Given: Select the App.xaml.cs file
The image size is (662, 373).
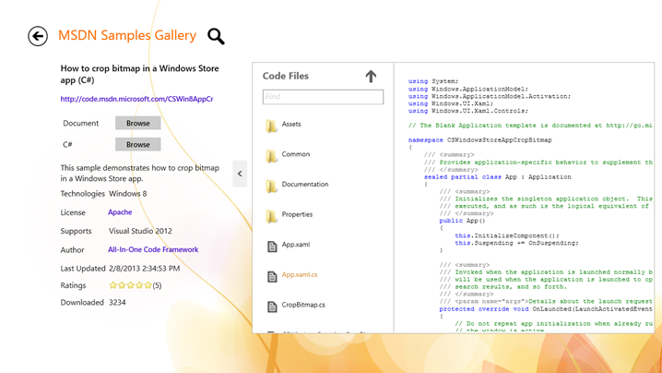Looking at the screenshot, I should (x=300, y=275).
